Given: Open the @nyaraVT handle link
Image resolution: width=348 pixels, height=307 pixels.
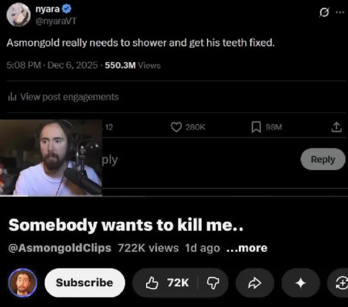Looking at the screenshot, I should [56, 21].
